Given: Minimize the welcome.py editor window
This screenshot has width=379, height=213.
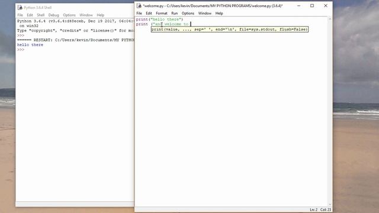Looking at the screenshot, I should tap(298, 5).
